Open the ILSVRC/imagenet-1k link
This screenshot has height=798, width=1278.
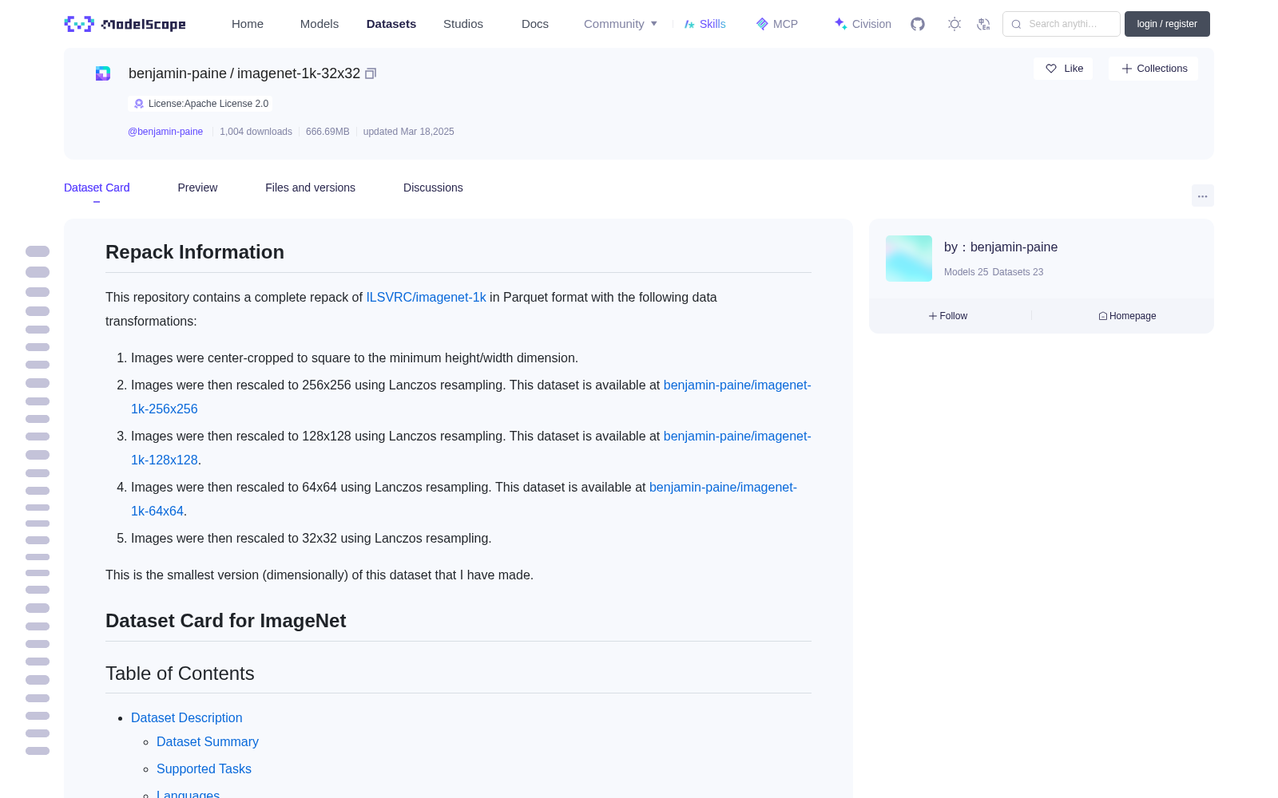point(426,297)
